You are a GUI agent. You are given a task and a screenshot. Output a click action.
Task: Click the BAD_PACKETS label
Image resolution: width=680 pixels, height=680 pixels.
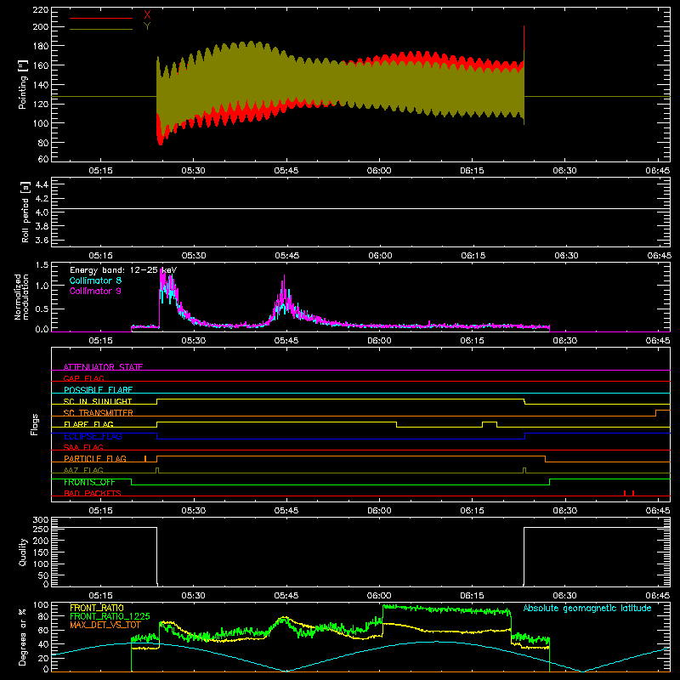(x=93, y=493)
